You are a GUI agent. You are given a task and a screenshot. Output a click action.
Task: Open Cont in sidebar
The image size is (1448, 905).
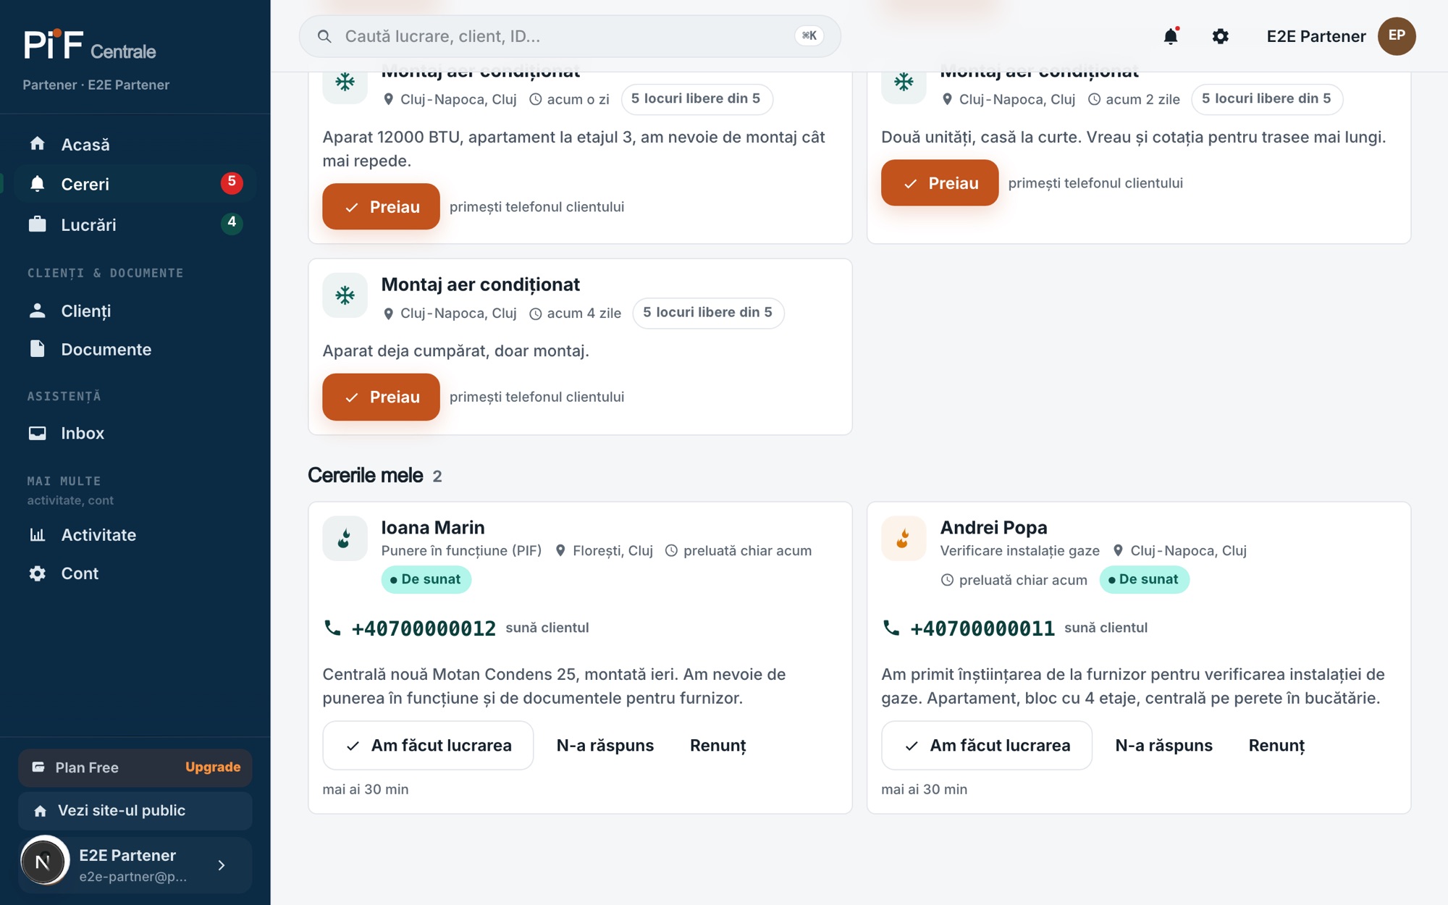click(x=135, y=573)
